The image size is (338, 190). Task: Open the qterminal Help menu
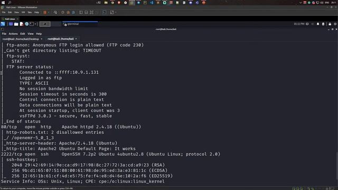click(x=39, y=34)
